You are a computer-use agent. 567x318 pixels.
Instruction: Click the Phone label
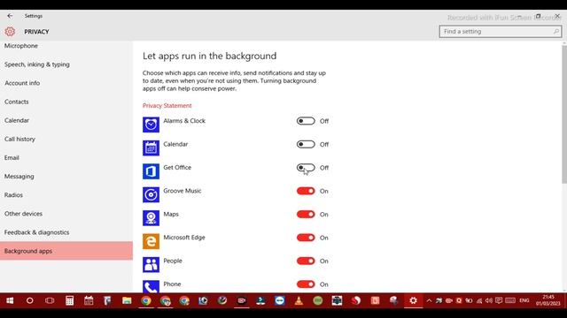coord(172,284)
